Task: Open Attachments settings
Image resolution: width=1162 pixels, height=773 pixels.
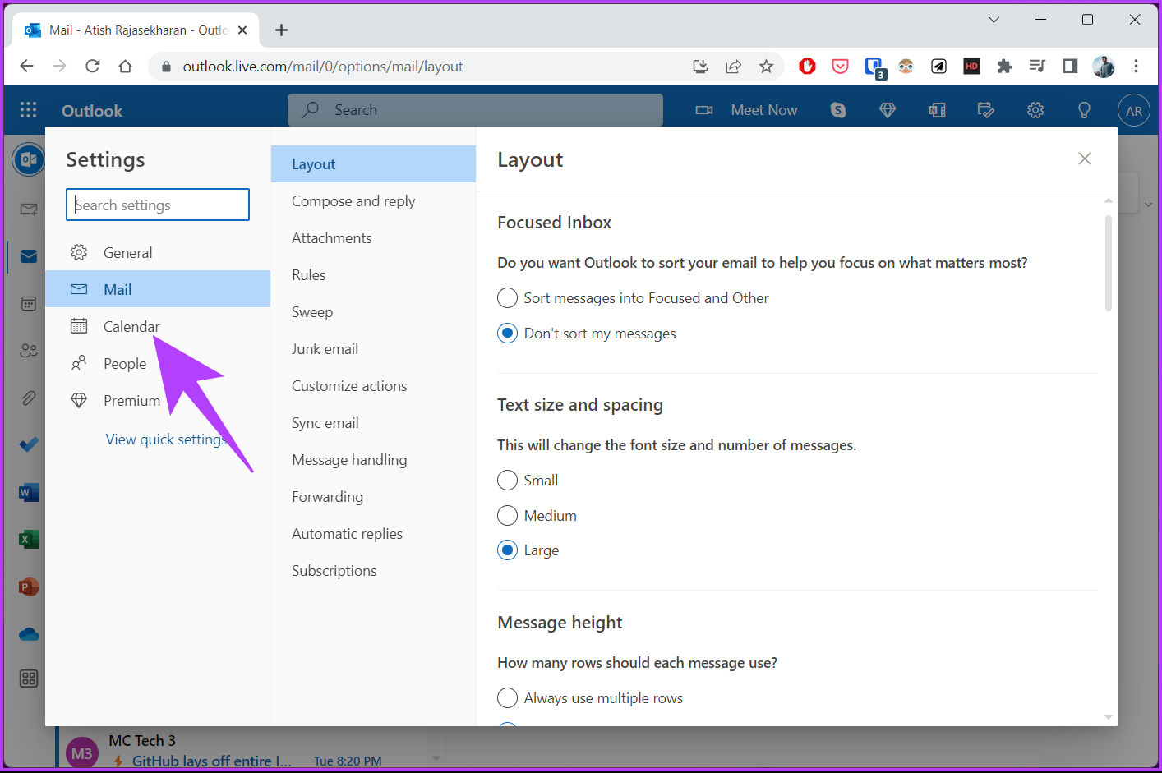Action: click(x=373, y=237)
